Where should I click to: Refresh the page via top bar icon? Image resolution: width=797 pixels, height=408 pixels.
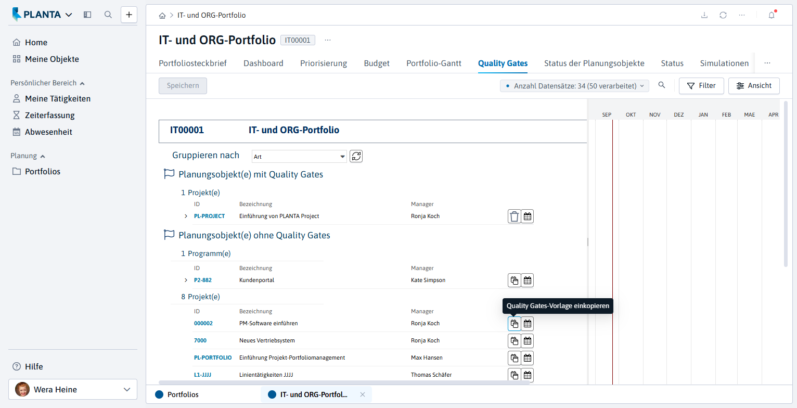click(x=723, y=15)
